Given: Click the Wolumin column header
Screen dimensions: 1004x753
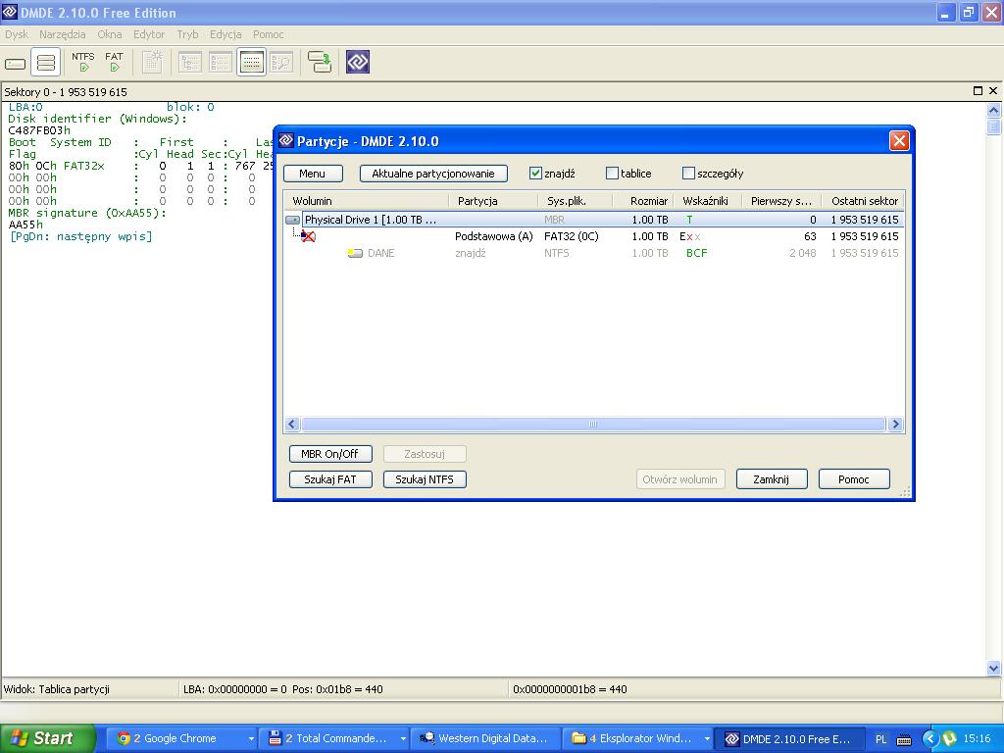Looking at the screenshot, I should point(367,201).
